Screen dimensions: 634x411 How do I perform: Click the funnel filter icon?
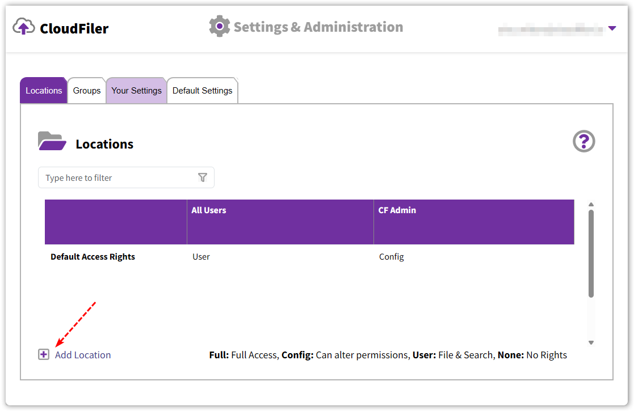(x=203, y=177)
